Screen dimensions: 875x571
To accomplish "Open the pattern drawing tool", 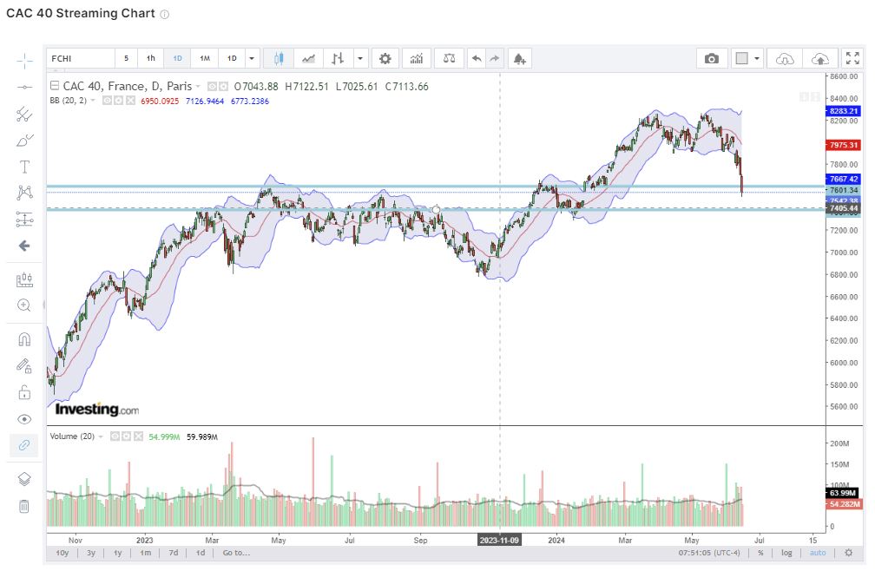I will pyautogui.click(x=24, y=193).
